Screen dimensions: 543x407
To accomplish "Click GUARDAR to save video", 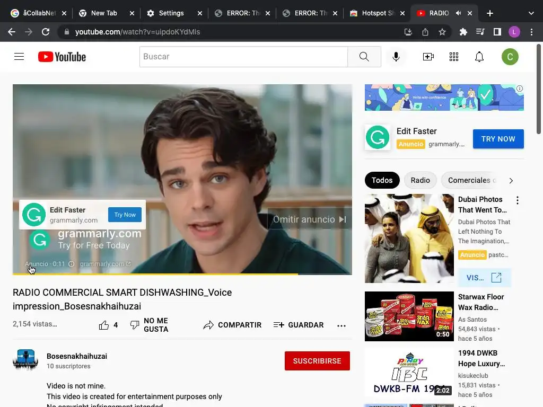I will click(299, 325).
